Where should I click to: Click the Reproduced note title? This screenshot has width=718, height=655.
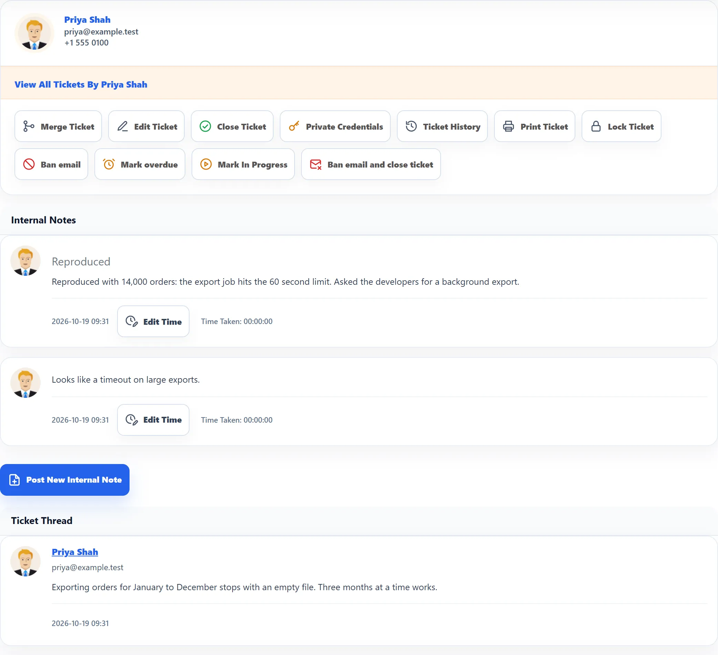click(81, 262)
